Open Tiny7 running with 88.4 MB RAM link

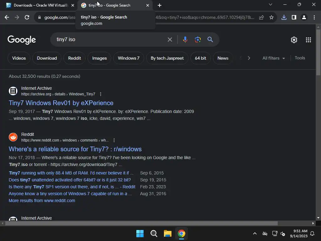tap(71, 173)
